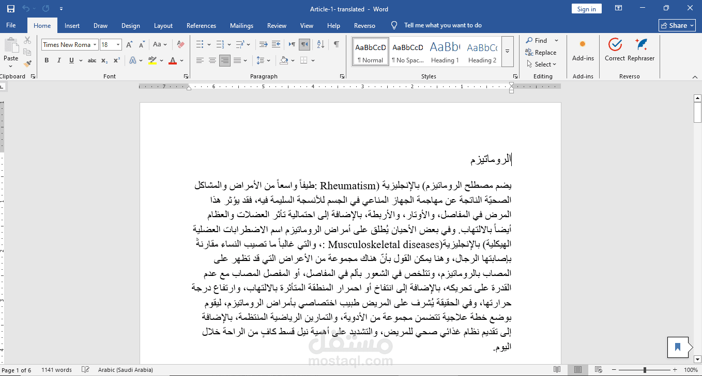Switch to the Layout tab
702x376 pixels.
[x=163, y=26]
